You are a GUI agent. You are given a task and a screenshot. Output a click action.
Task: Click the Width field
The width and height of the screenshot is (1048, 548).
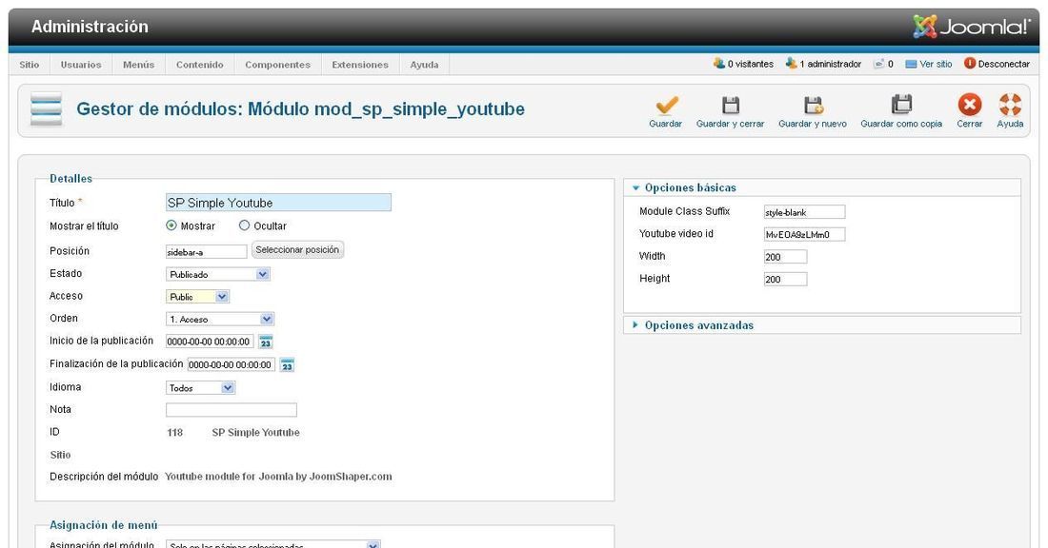[x=785, y=257]
